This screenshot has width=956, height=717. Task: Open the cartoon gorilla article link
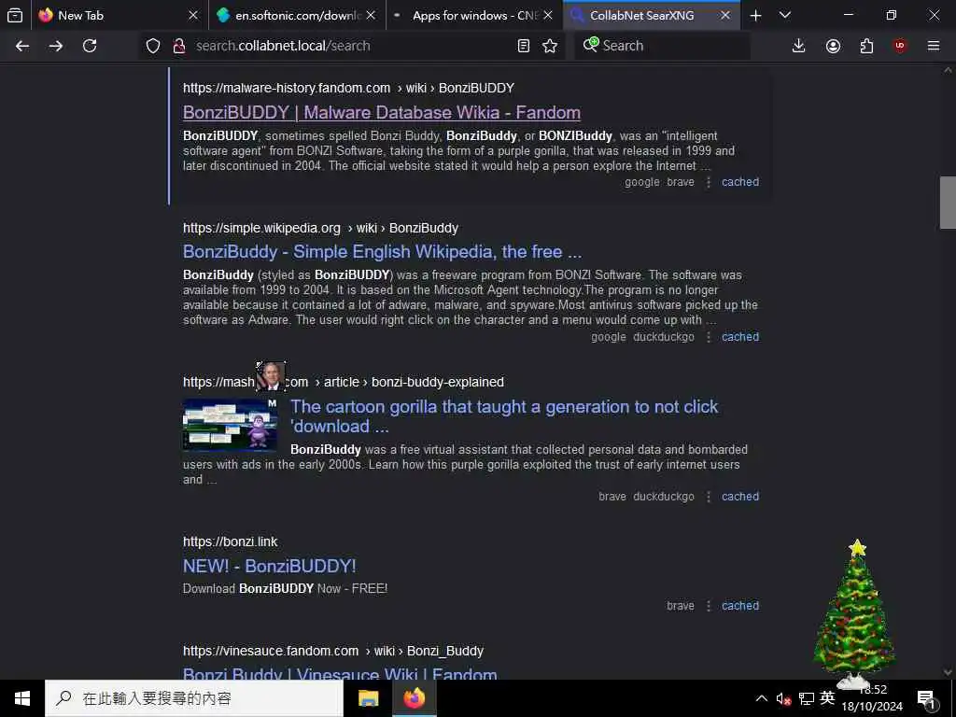point(504,416)
